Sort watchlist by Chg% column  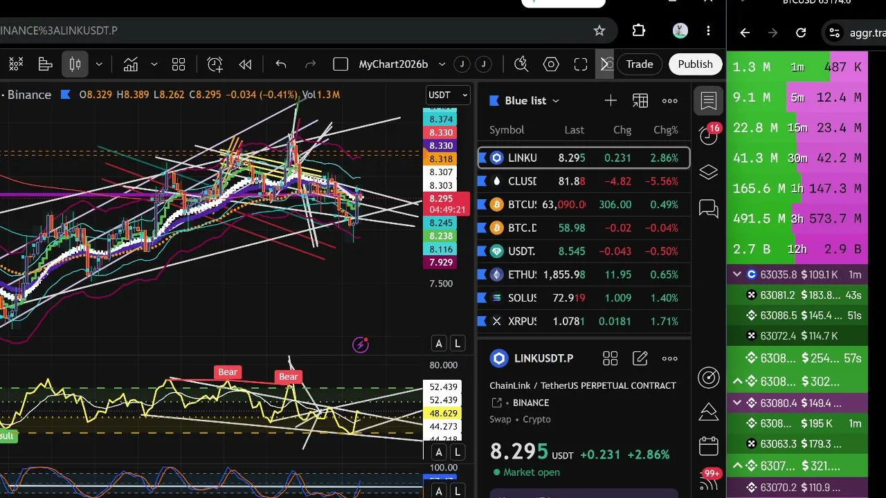pyautogui.click(x=666, y=130)
